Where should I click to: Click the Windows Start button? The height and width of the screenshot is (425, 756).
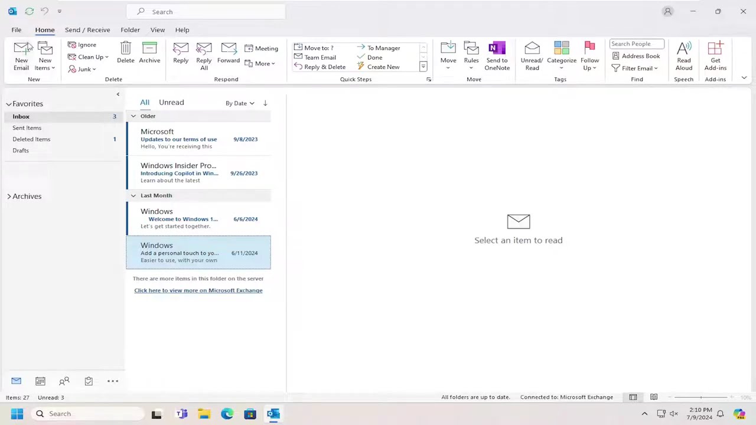17,414
